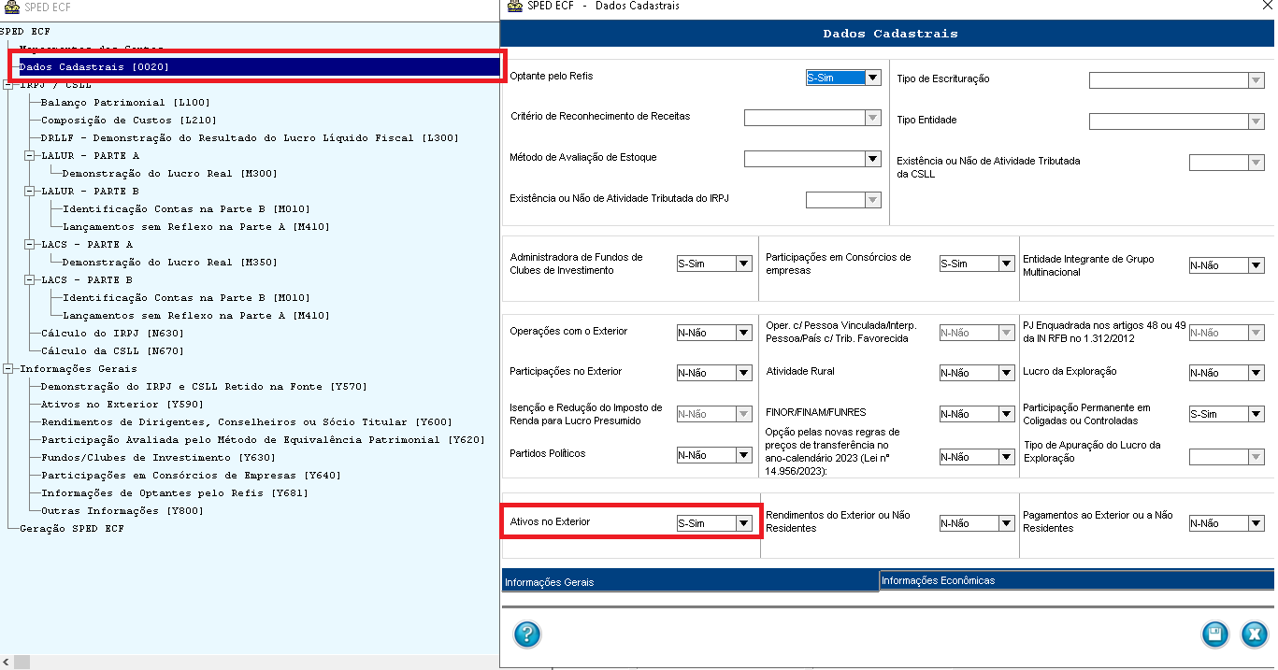
Task: Open Ativos no Exterior [Y590]
Action: (x=122, y=404)
